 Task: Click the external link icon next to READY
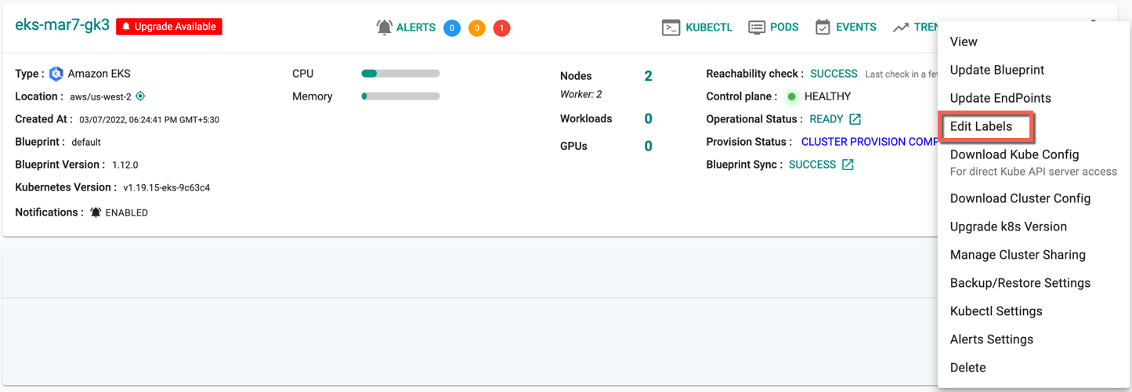(x=855, y=119)
